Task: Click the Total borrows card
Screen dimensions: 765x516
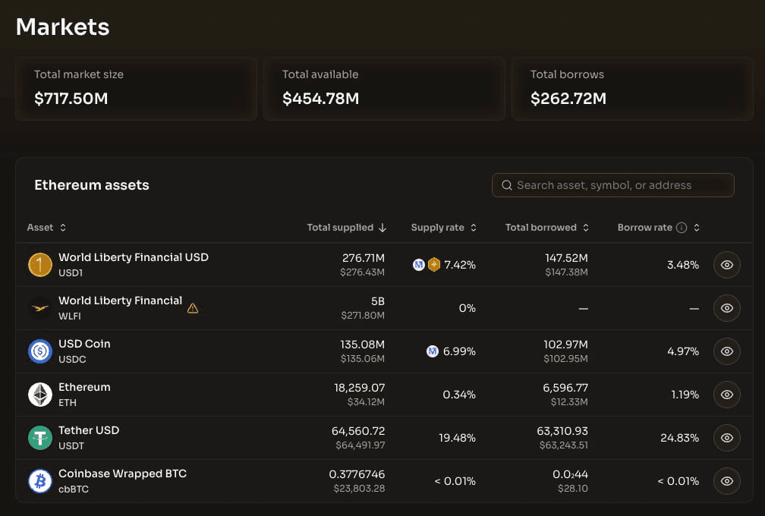Action: [x=632, y=88]
